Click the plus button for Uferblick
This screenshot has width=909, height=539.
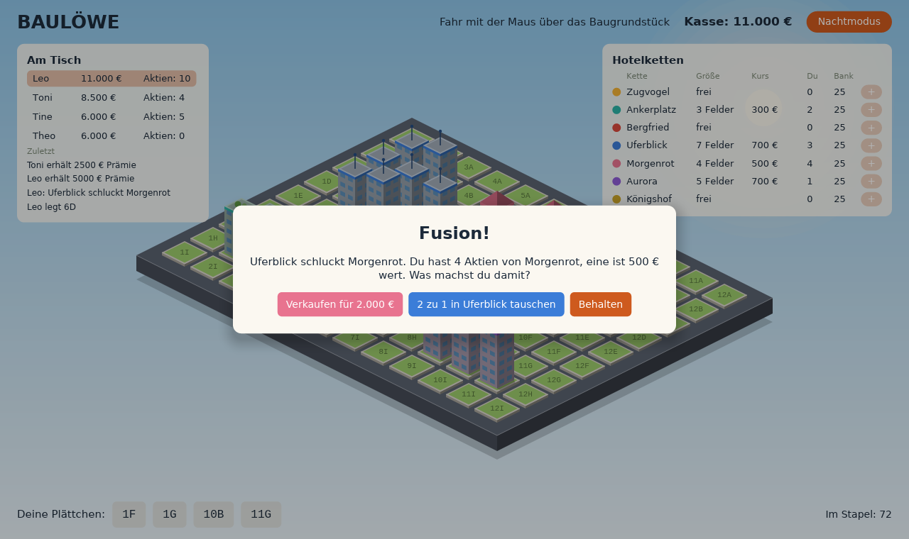pyautogui.click(x=871, y=145)
